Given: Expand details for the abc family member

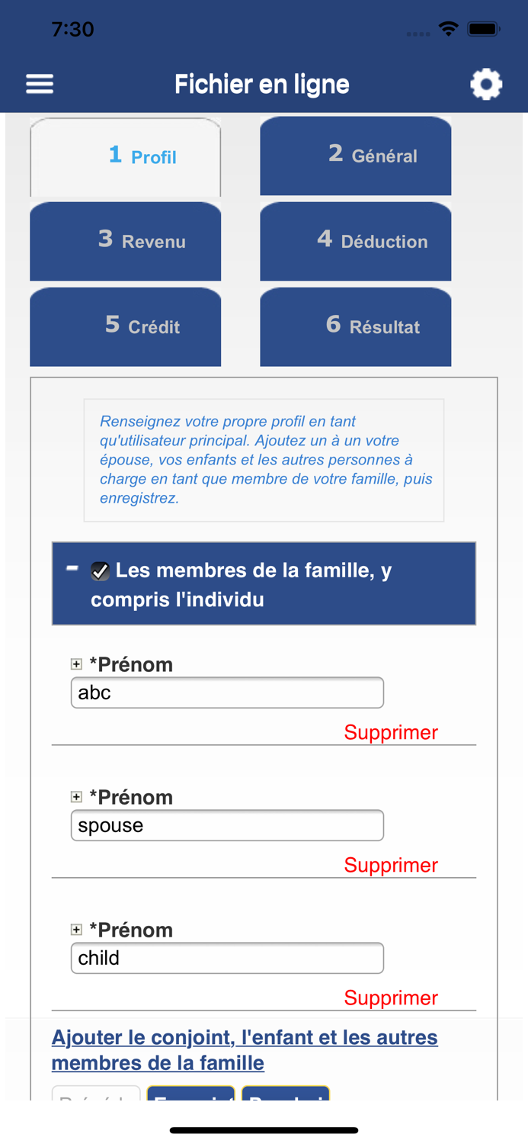Looking at the screenshot, I should pos(76,664).
